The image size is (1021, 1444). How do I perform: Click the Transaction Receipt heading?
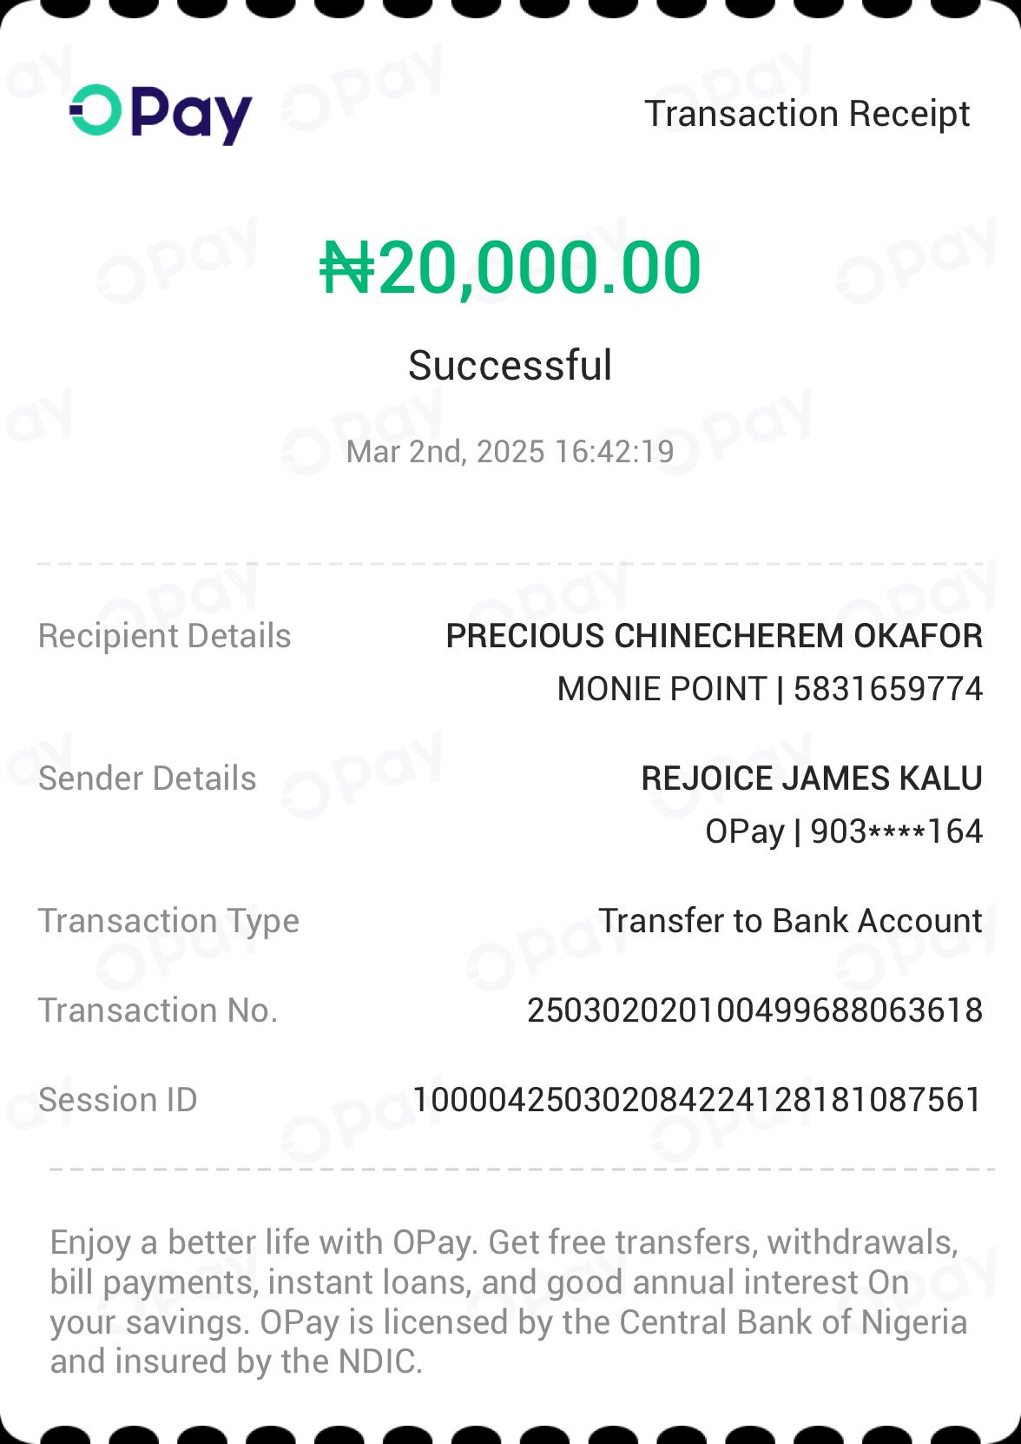[807, 114]
